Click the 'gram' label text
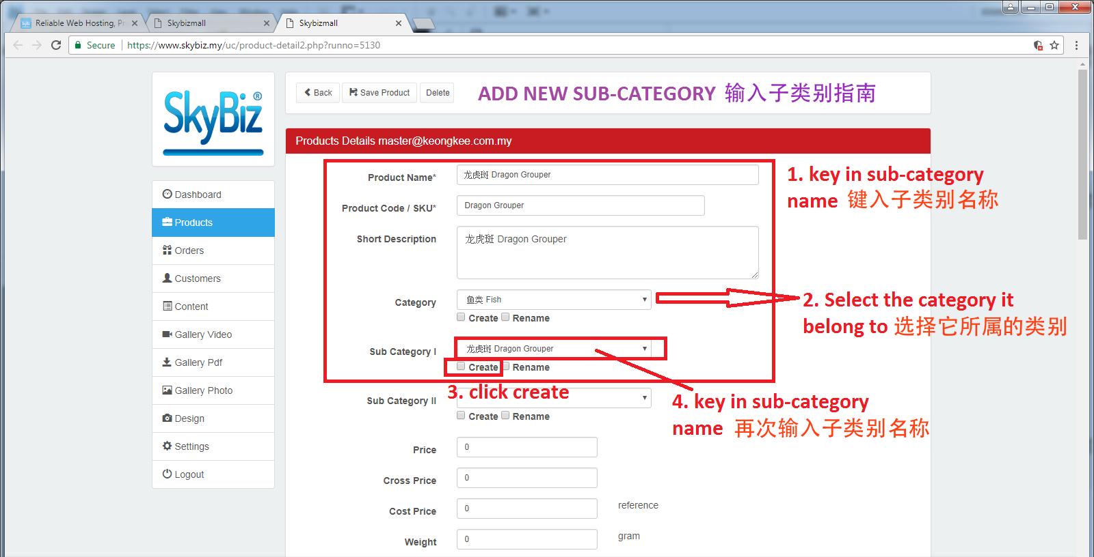This screenshot has width=1094, height=557. [x=629, y=536]
